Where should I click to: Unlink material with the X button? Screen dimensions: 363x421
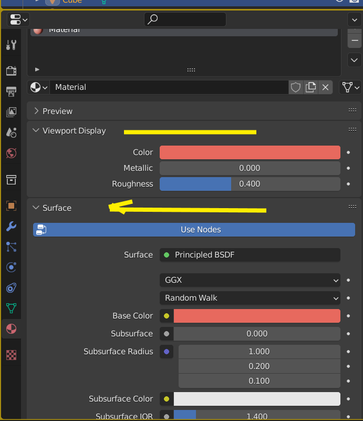point(326,87)
